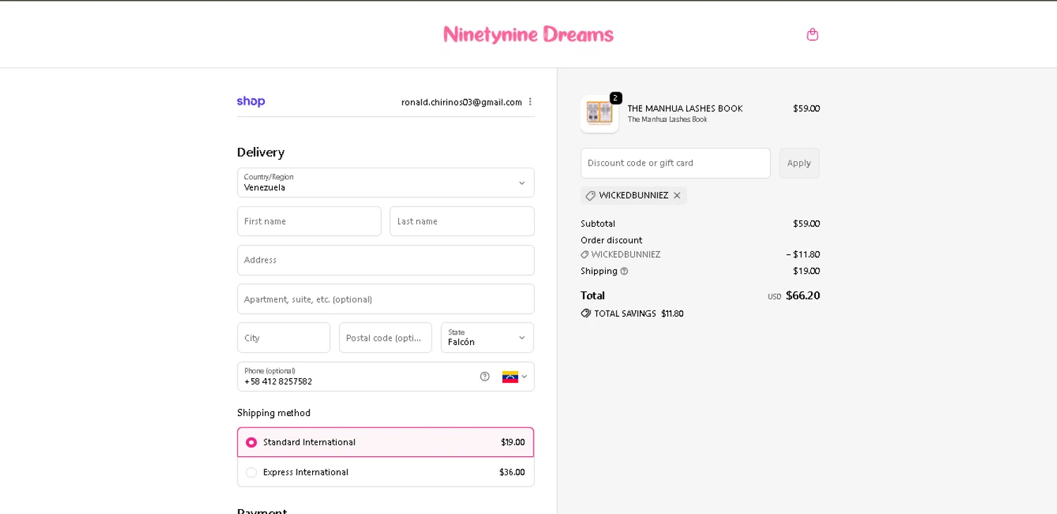Image resolution: width=1057 pixels, height=514 pixels.
Task: Click the First name field
Action: point(309,221)
